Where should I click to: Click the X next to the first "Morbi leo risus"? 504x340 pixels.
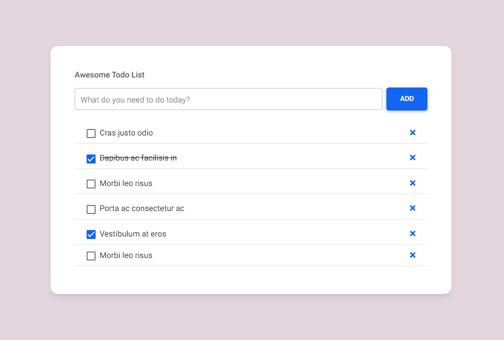pos(412,183)
